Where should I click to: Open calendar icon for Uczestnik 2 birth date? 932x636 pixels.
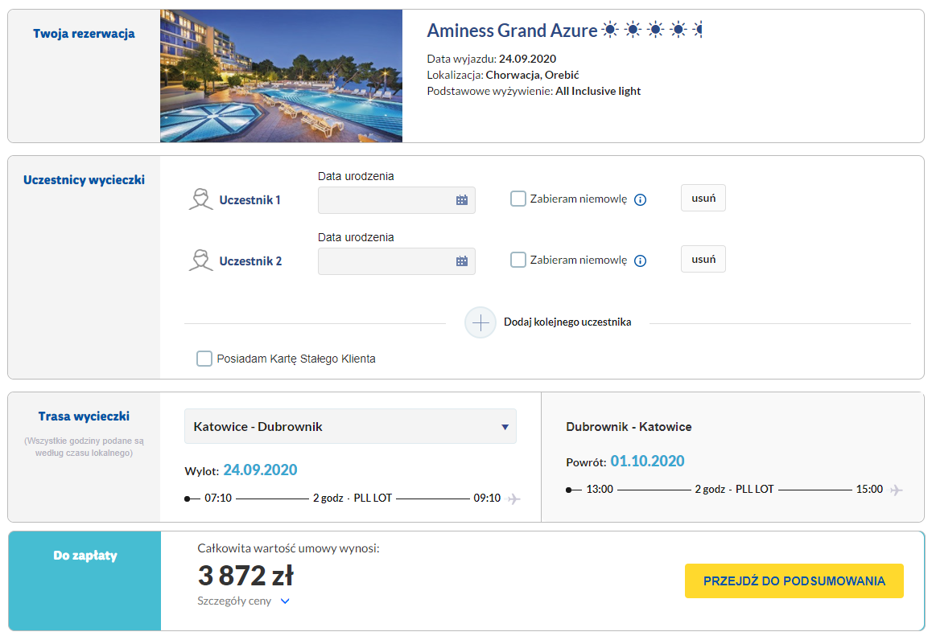(x=462, y=261)
